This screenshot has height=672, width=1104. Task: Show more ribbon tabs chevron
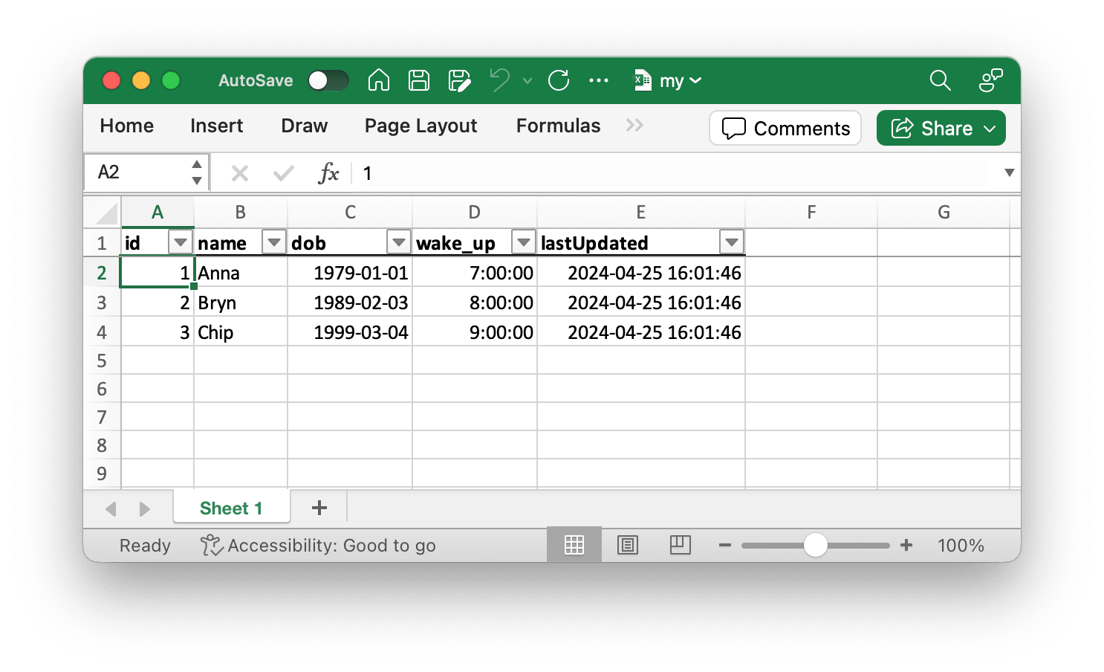pos(634,126)
